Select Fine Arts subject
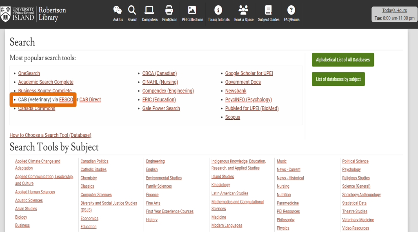This screenshot has height=232, width=418. 153,203
